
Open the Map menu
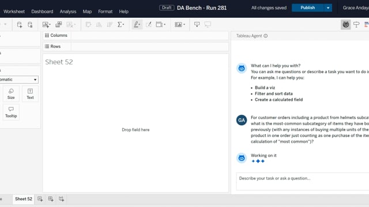[x=87, y=11]
